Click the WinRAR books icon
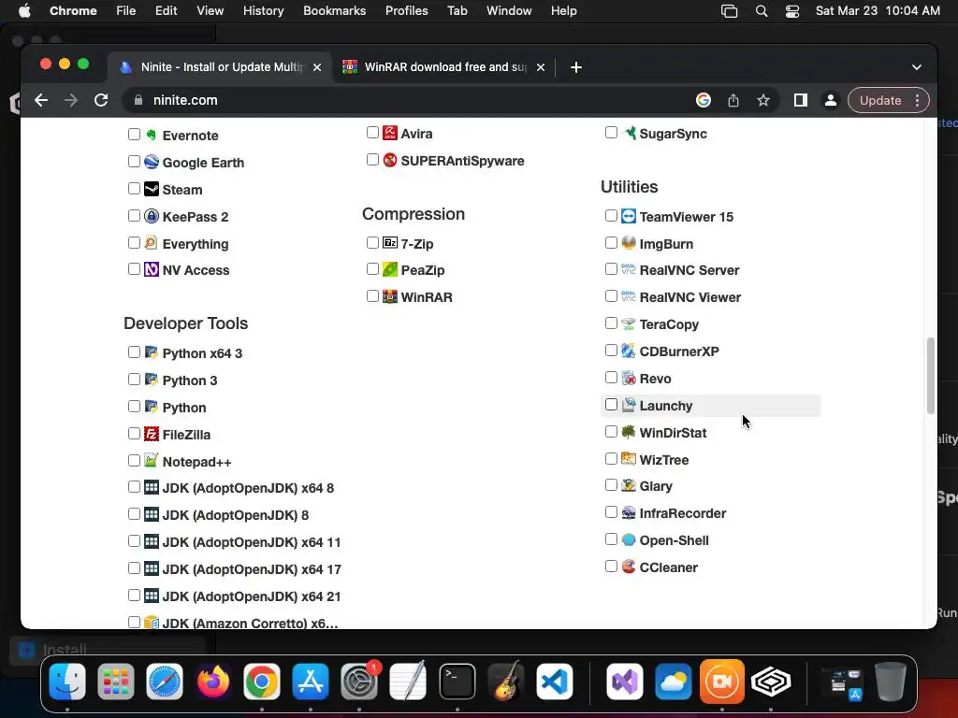The image size is (958, 718). point(390,296)
